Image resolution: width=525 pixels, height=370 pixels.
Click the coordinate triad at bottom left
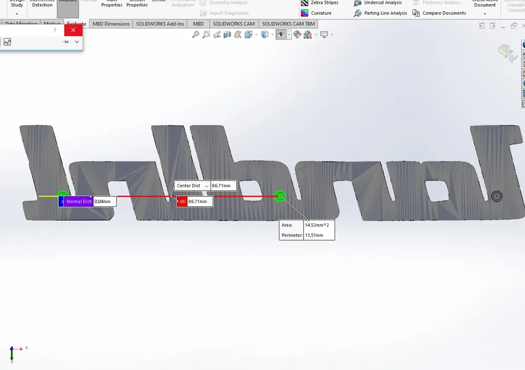pyautogui.click(x=17, y=354)
